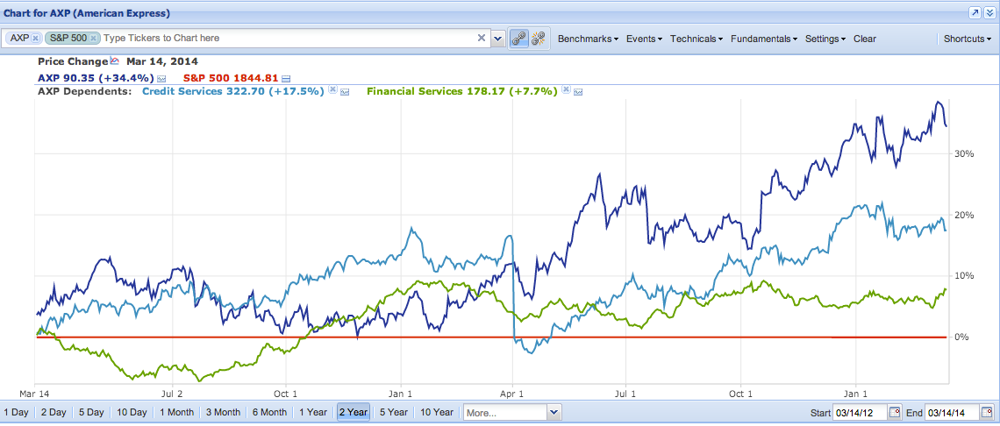This screenshot has height=426, width=1000.
Task: Select the 2 Day range
Action: tap(54, 413)
